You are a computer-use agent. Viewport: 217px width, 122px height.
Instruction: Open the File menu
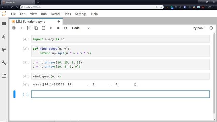13,14
